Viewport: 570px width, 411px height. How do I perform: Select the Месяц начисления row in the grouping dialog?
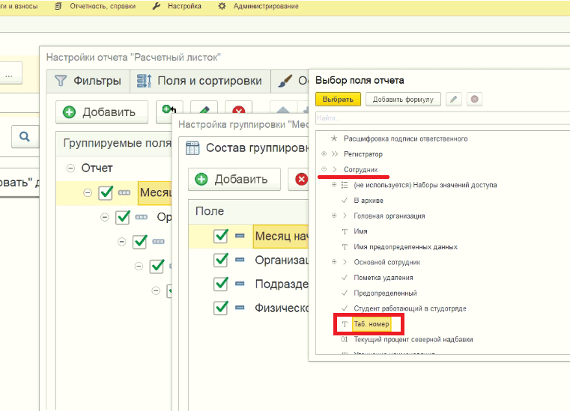click(x=248, y=237)
